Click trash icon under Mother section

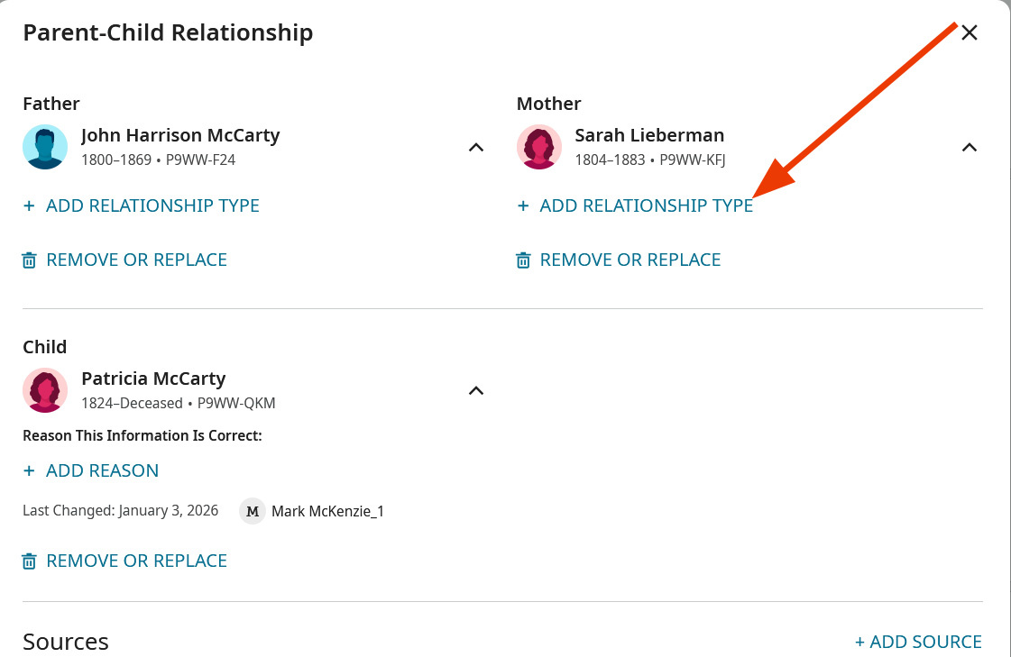(x=523, y=260)
